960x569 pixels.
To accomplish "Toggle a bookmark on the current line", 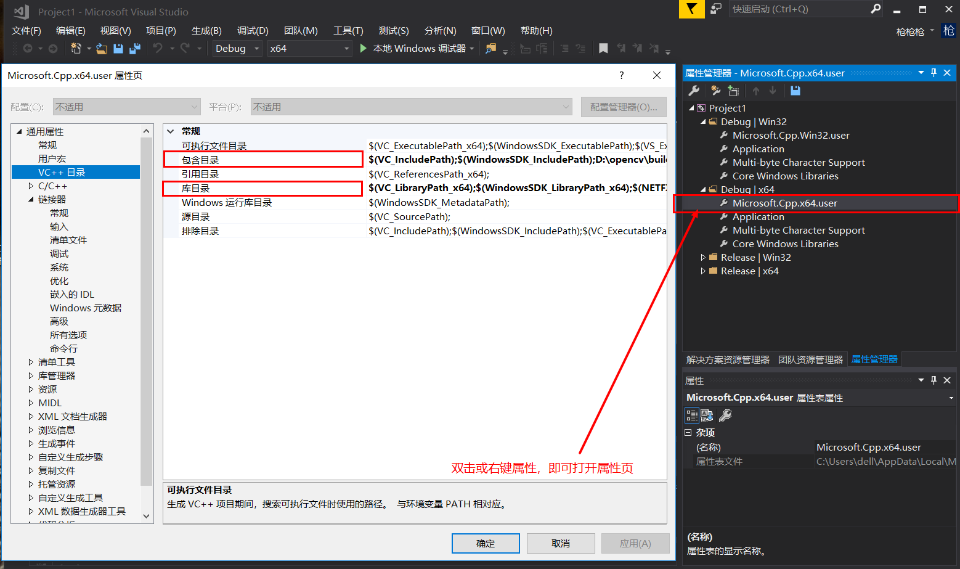I will point(603,48).
